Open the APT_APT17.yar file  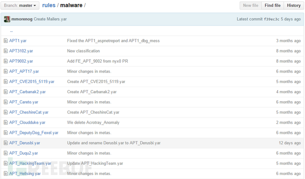coord(24,72)
